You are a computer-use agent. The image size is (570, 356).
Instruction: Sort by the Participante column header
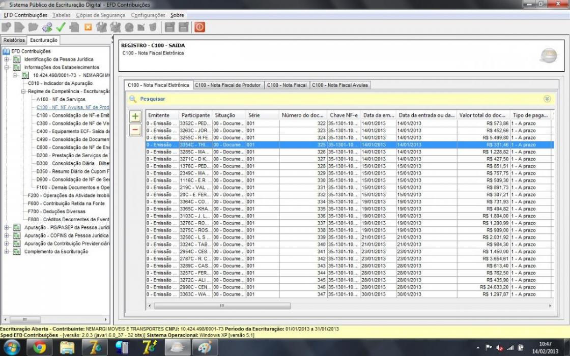(195, 115)
